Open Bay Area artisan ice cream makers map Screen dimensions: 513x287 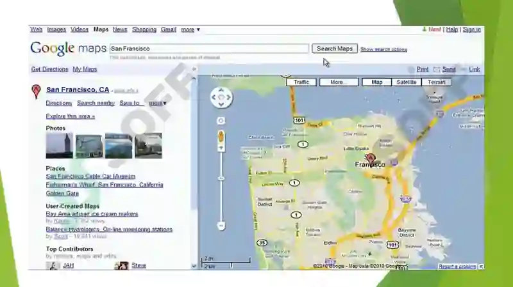click(92, 214)
